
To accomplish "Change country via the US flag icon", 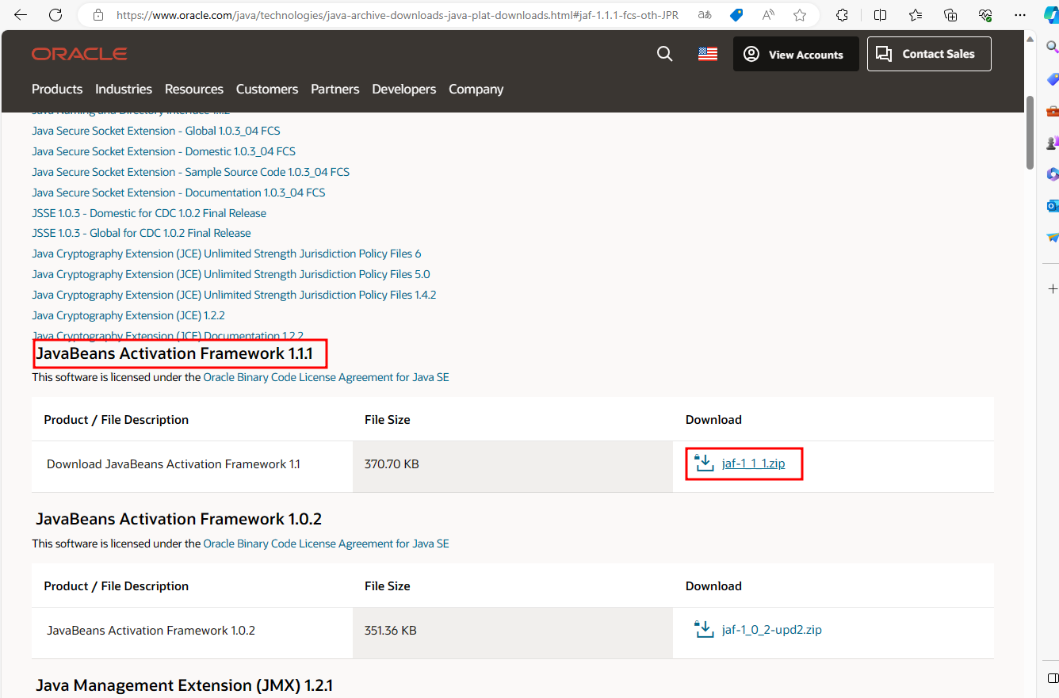I will click(708, 54).
